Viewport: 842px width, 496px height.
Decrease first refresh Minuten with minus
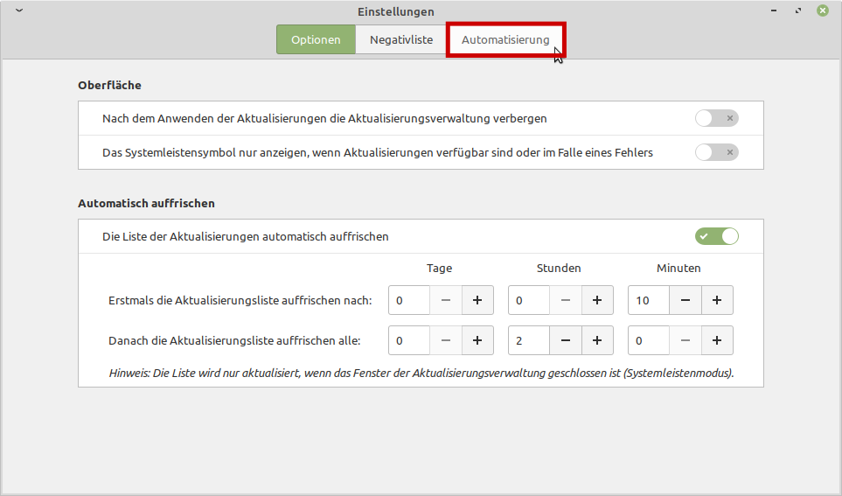[x=685, y=300]
